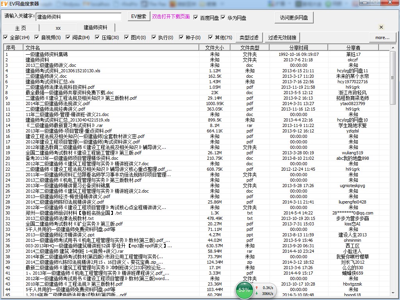The image size is (400, 300).
Task: Click the green 53% floating ball widget
Action: (x=244, y=290)
